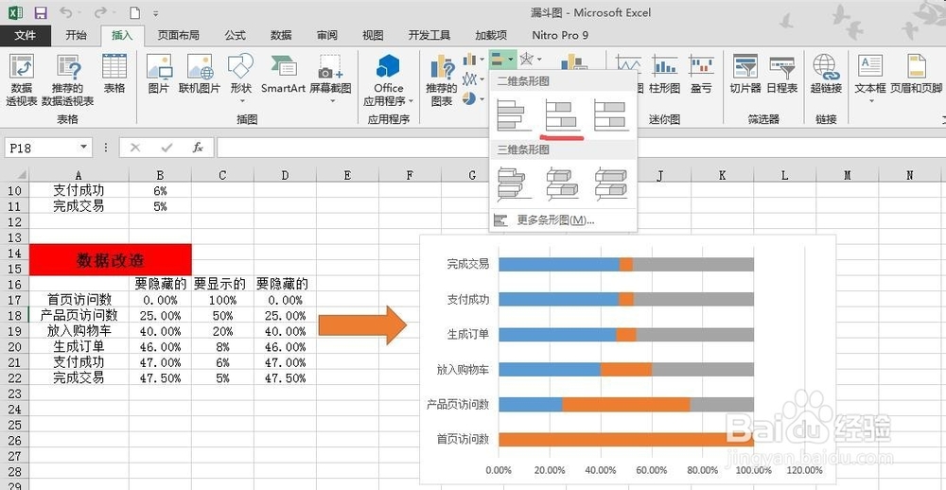The image size is (946, 490).
Task: Open the Nitro Pro 9 tab
Action: click(x=560, y=36)
